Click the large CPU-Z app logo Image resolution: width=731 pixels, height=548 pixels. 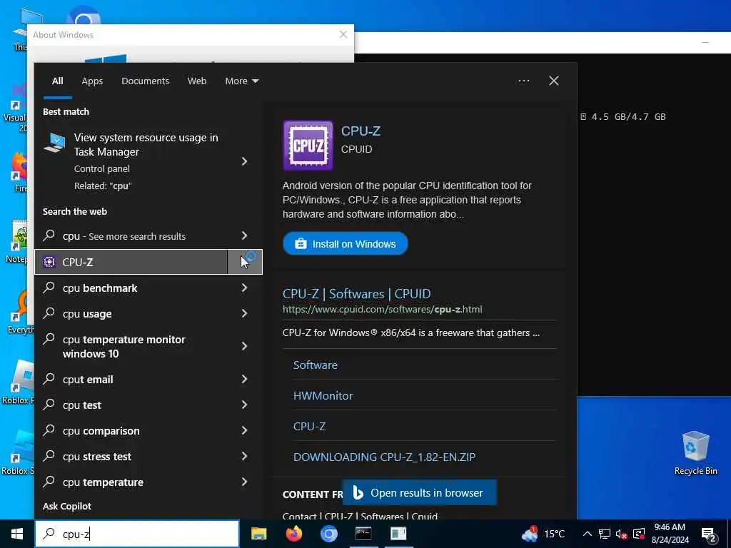pos(308,146)
